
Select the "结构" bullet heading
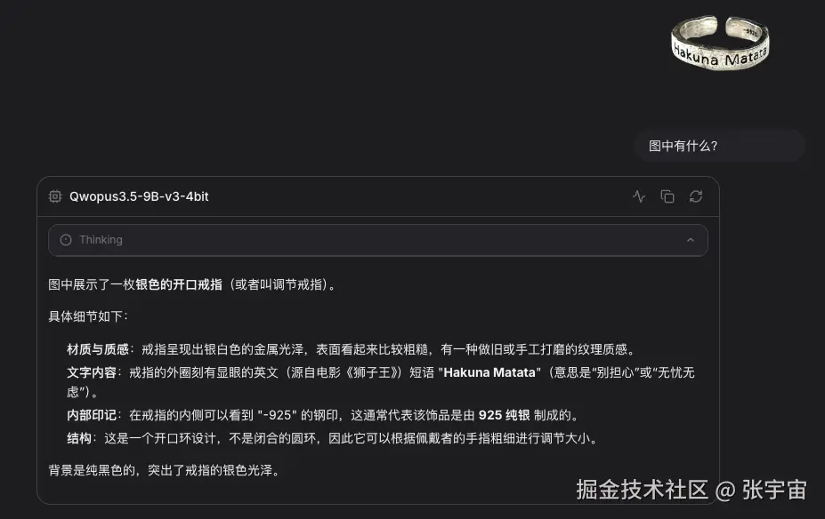click(x=79, y=438)
